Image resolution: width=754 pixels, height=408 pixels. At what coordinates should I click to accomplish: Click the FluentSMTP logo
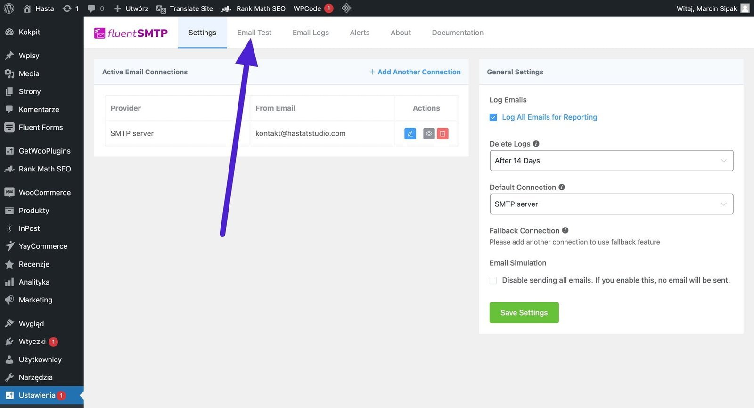click(131, 33)
